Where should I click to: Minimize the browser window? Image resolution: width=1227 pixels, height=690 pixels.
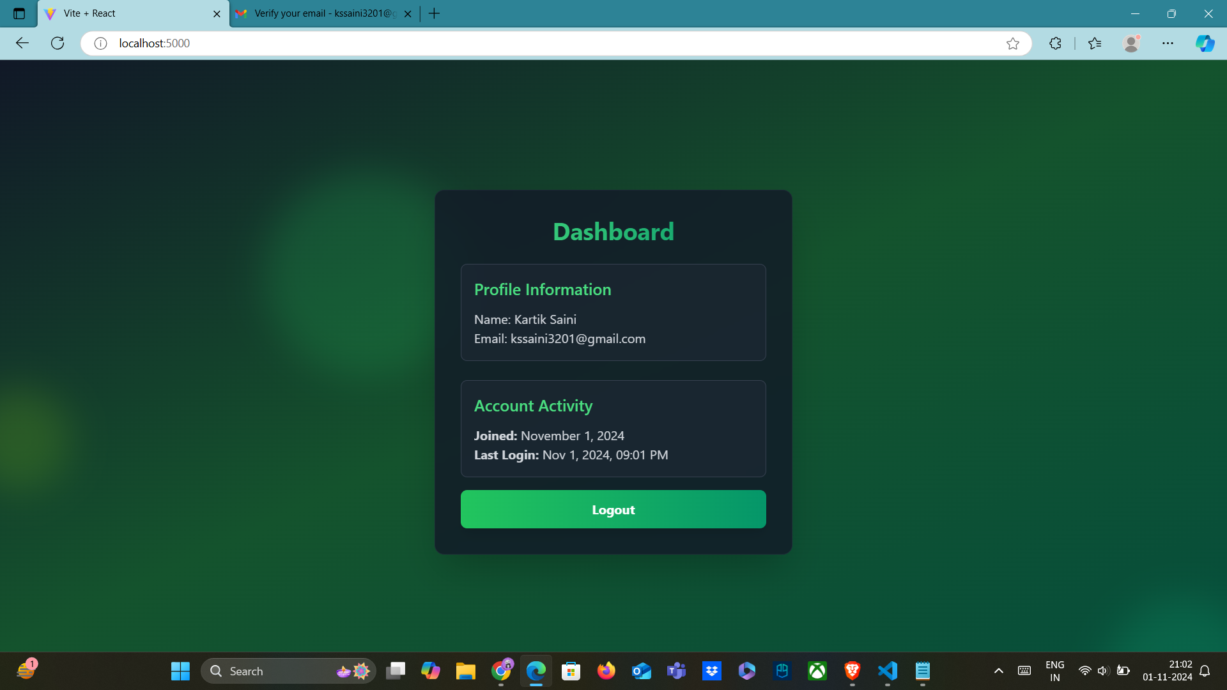1135,13
